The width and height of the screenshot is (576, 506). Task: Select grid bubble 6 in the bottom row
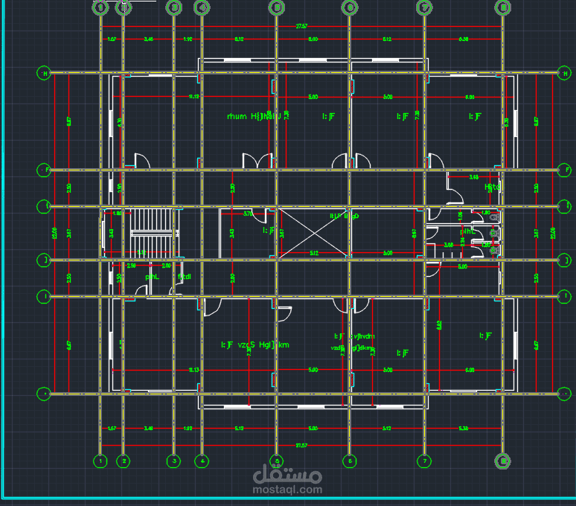click(x=350, y=461)
